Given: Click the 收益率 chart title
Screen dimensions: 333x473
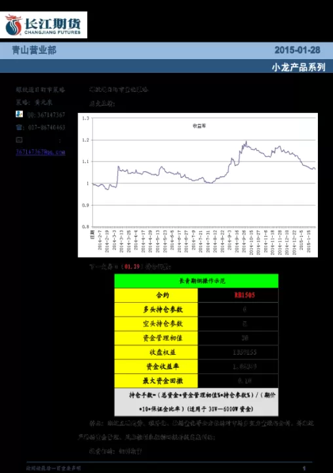Looking at the screenshot, I should coord(199,125).
